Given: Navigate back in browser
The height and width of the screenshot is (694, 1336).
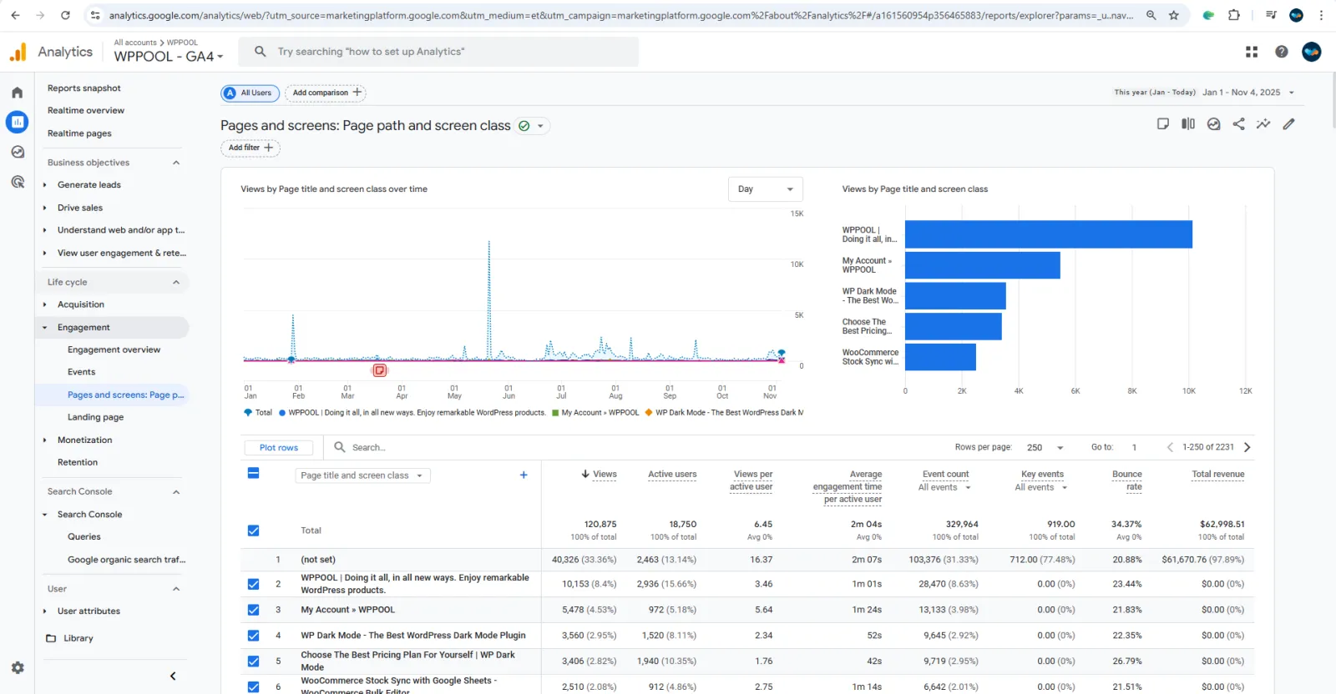Looking at the screenshot, I should [x=15, y=15].
